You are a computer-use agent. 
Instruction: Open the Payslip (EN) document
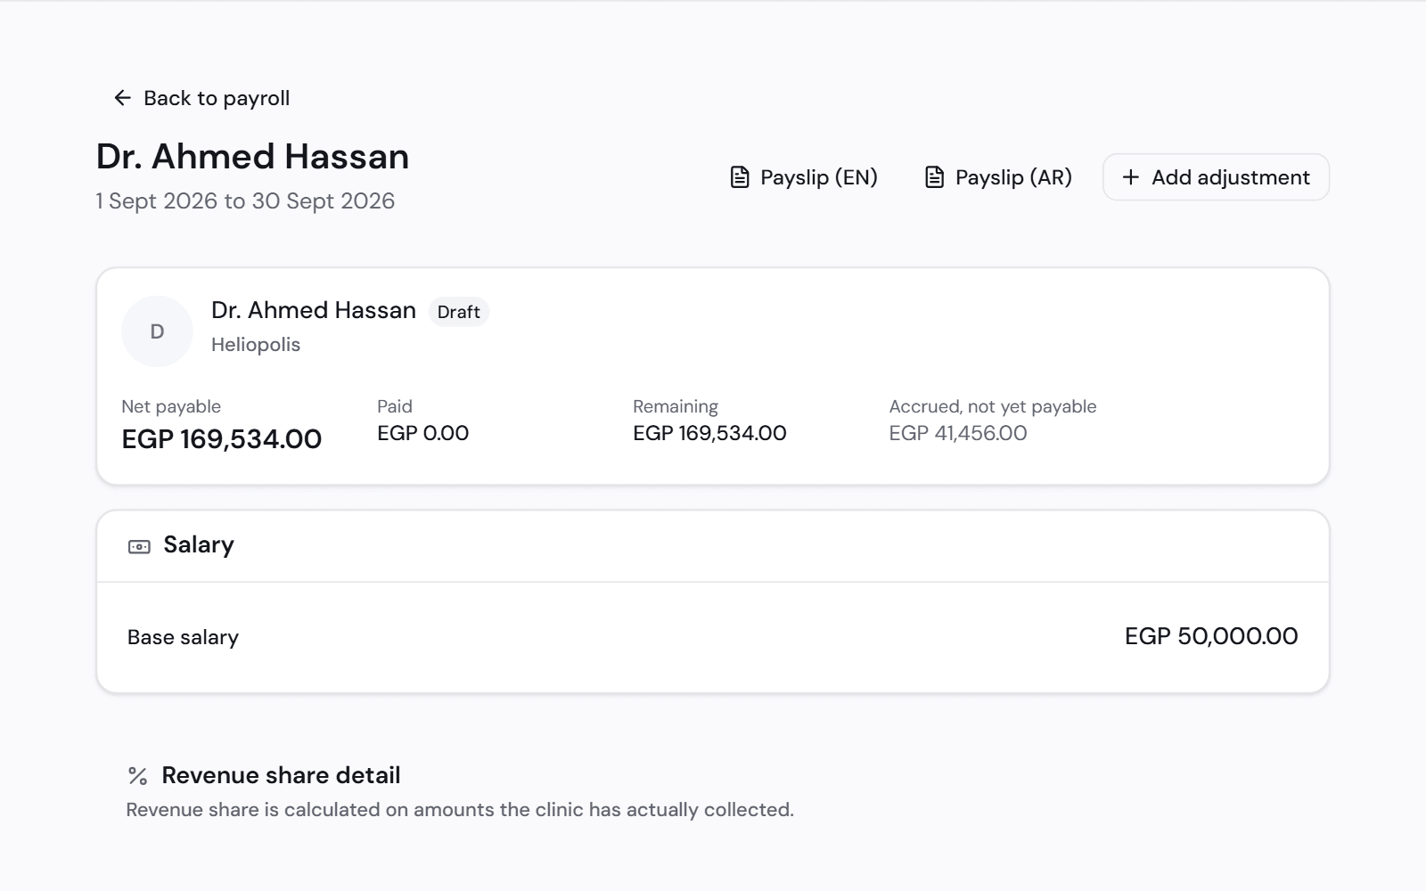click(x=804, y=177)
